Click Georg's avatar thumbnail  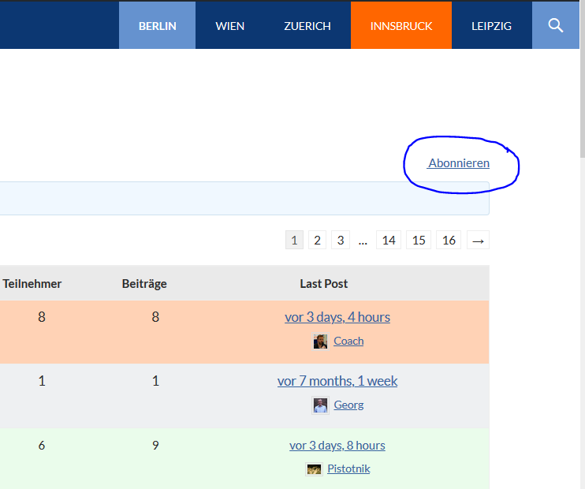[320, 405]
